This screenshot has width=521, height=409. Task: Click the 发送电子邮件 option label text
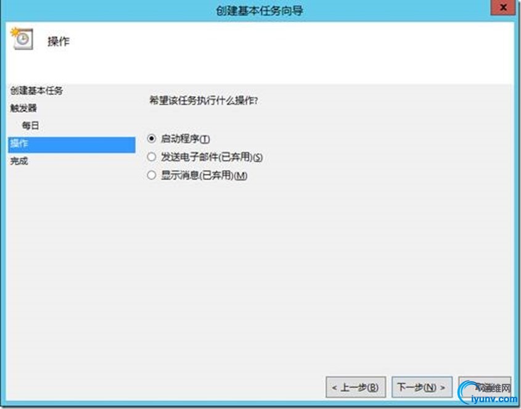(x=189, y=157)
